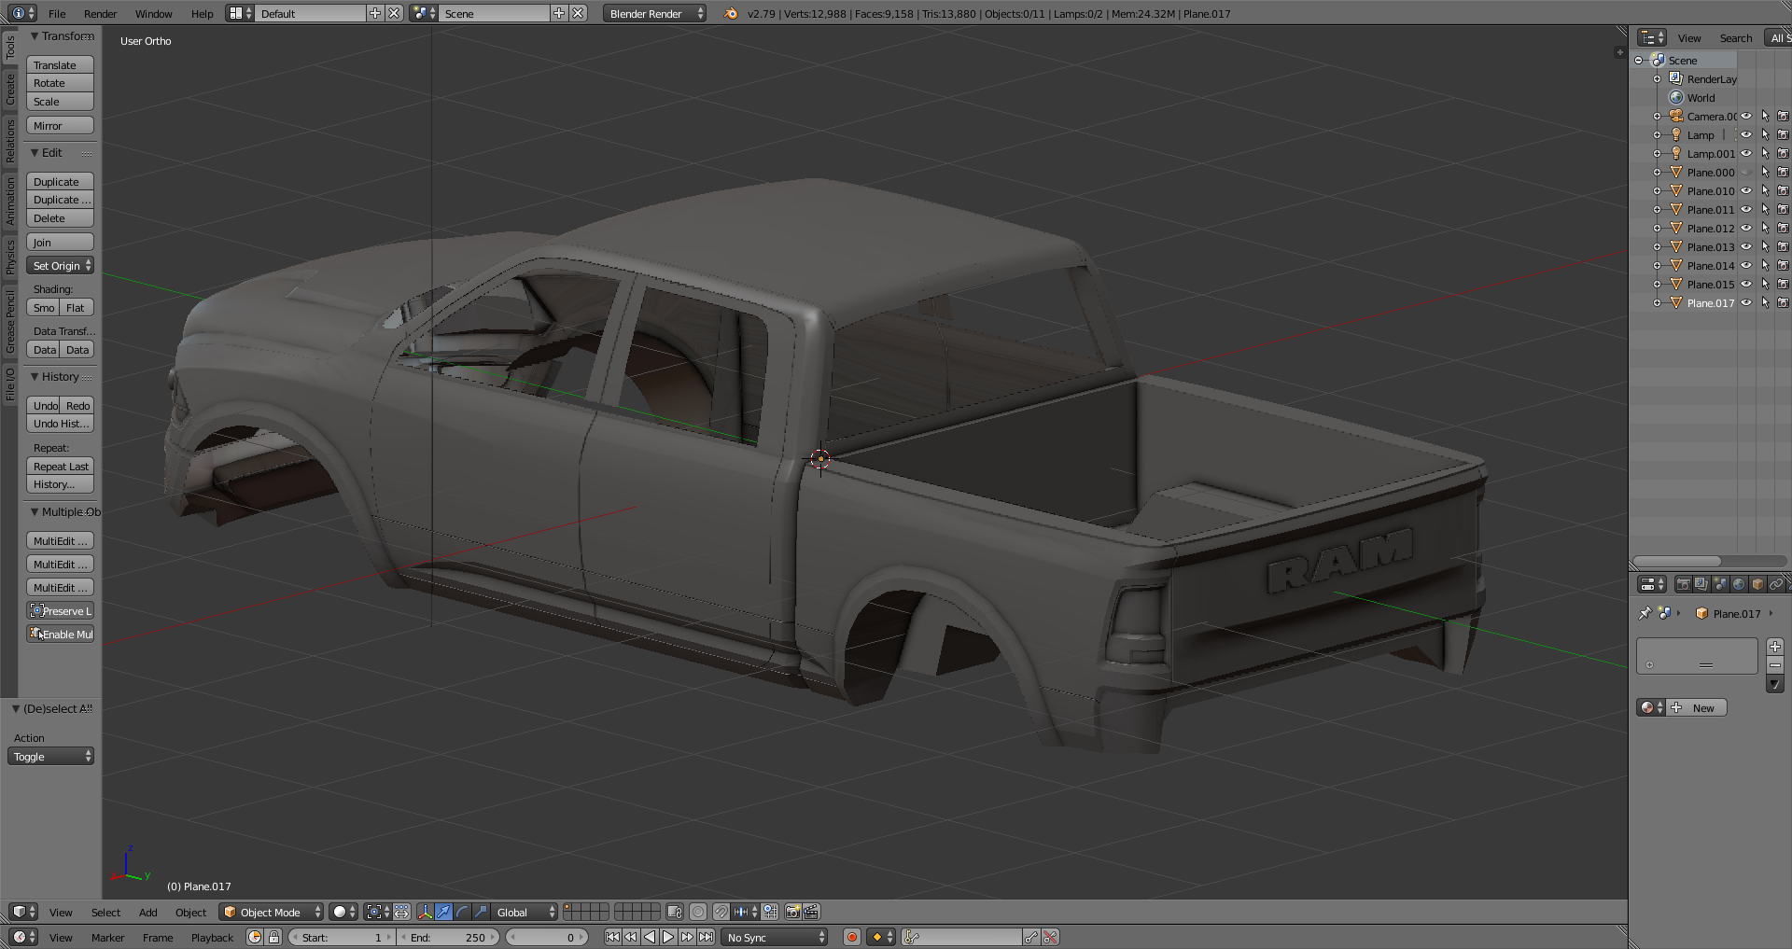Click the use preview range clock icon

point(255,937)
